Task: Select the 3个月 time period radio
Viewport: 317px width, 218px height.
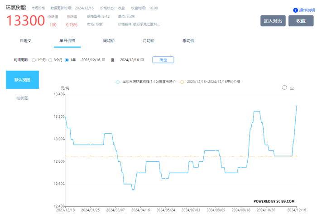Action: click(50, 60)
